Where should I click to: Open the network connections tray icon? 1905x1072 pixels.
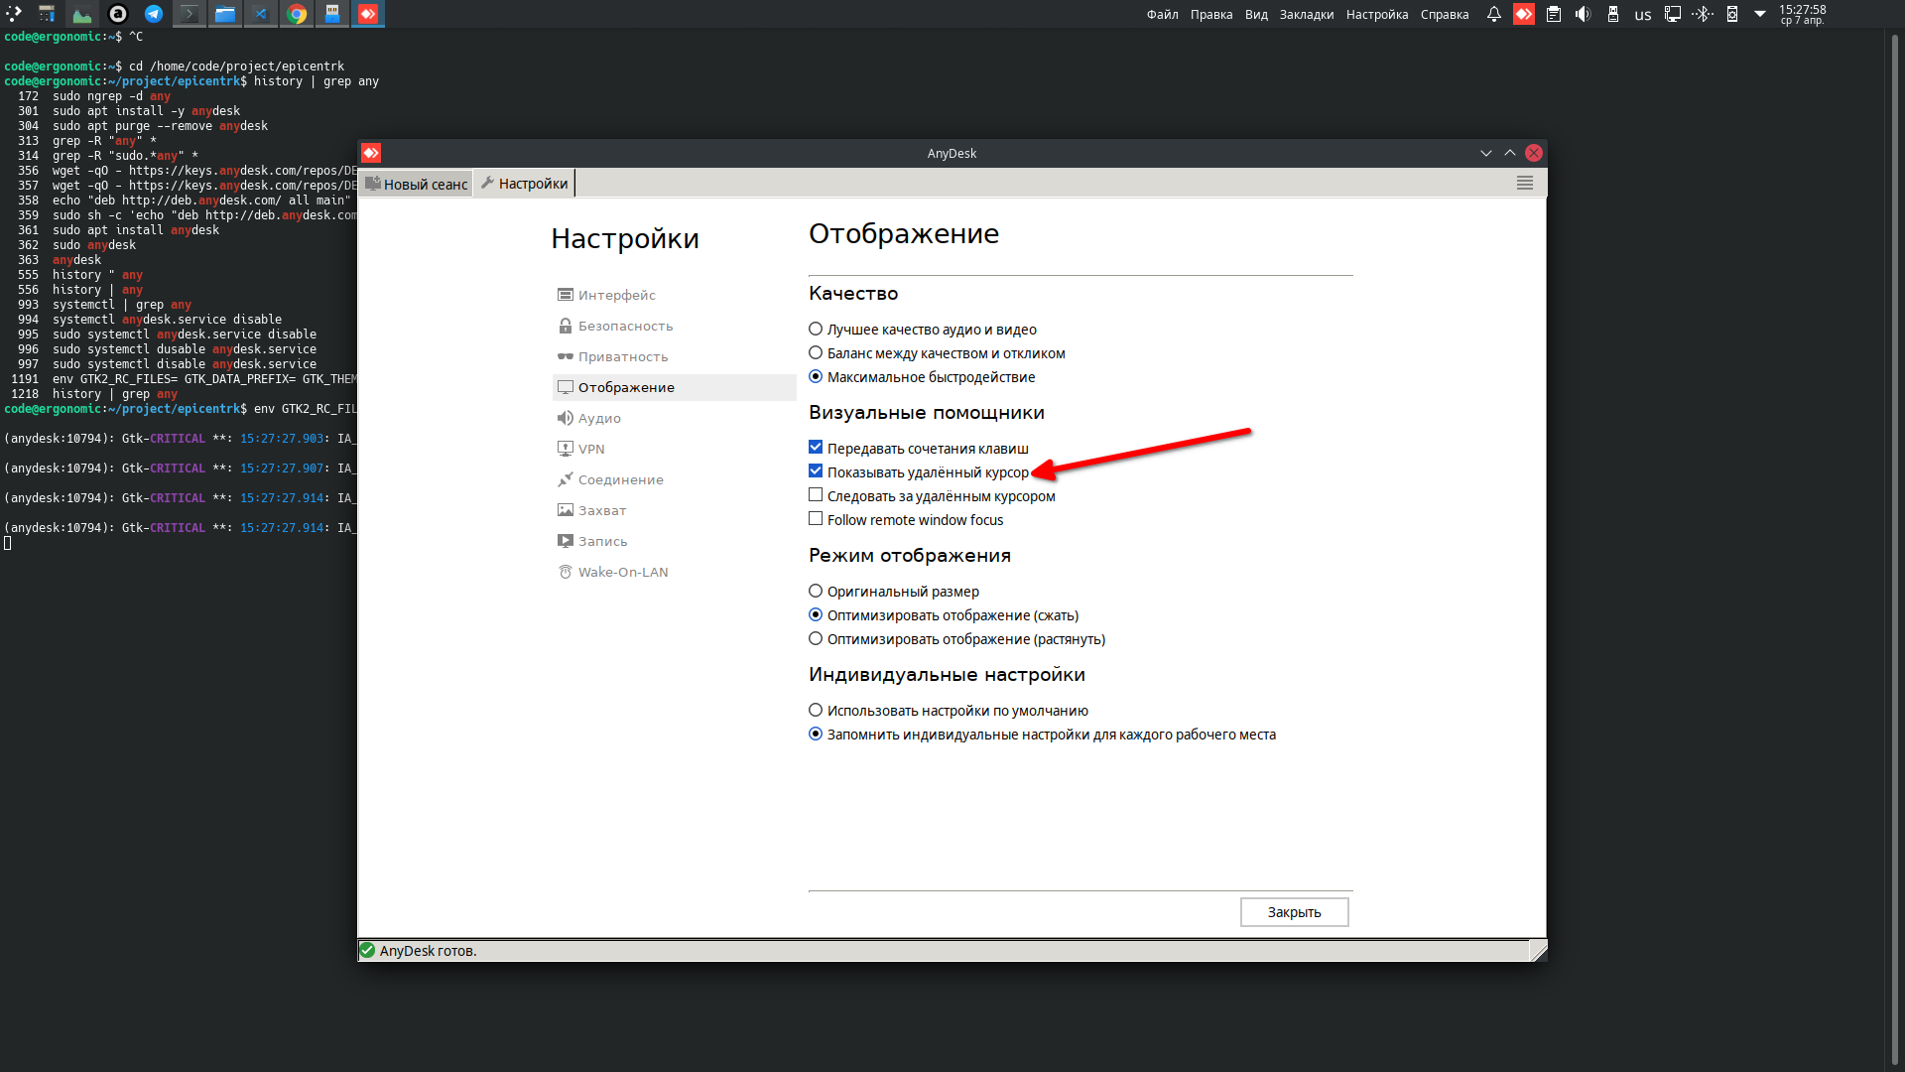tap(1673, 14)
